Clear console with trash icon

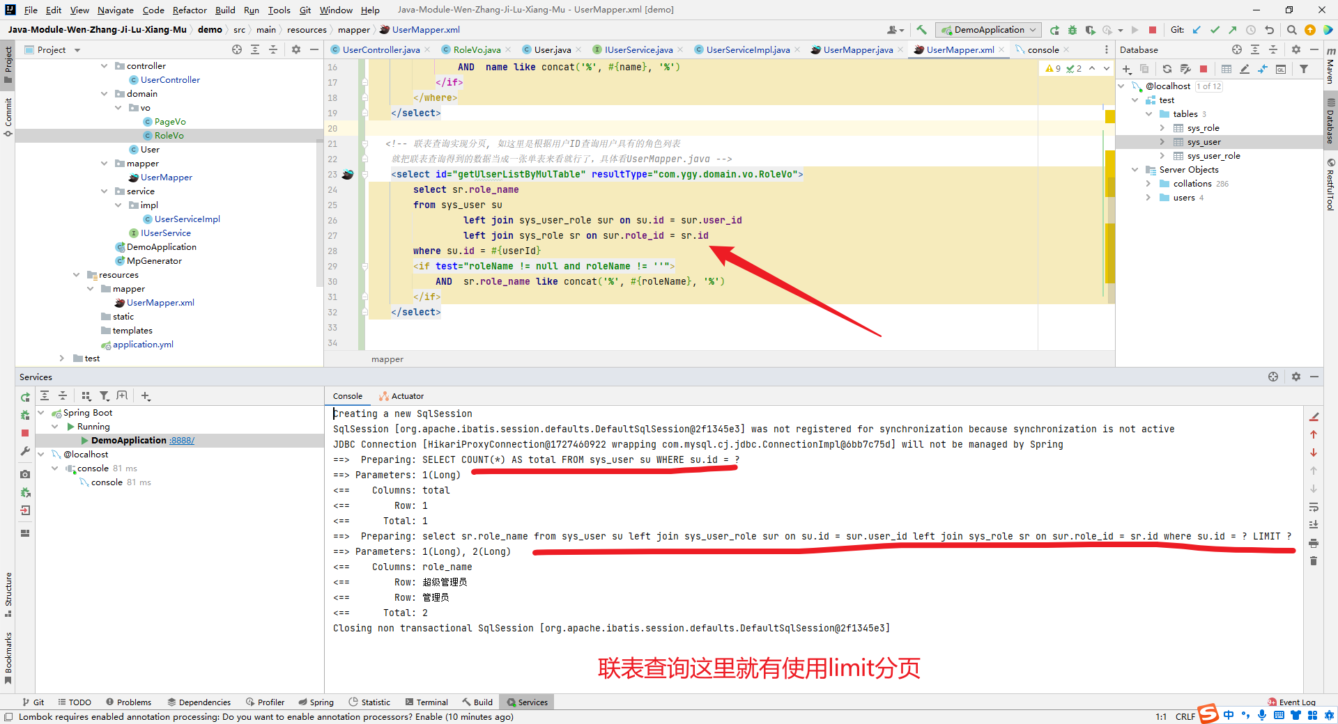point(1314,561)
